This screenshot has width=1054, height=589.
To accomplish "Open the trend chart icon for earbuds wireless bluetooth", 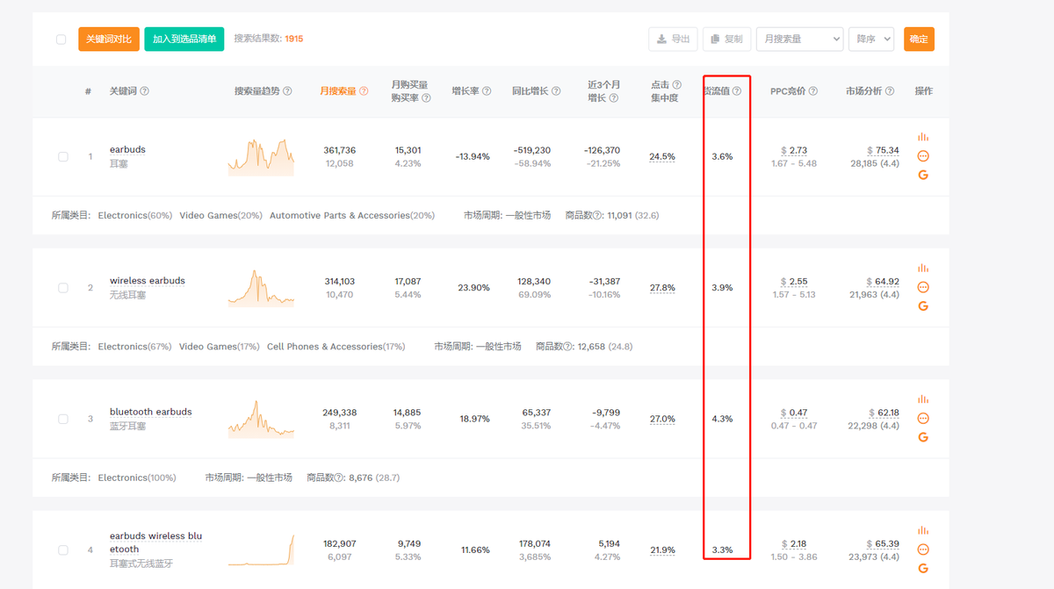I will [923, 530].
